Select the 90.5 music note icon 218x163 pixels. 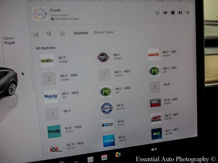pos(155,87)
